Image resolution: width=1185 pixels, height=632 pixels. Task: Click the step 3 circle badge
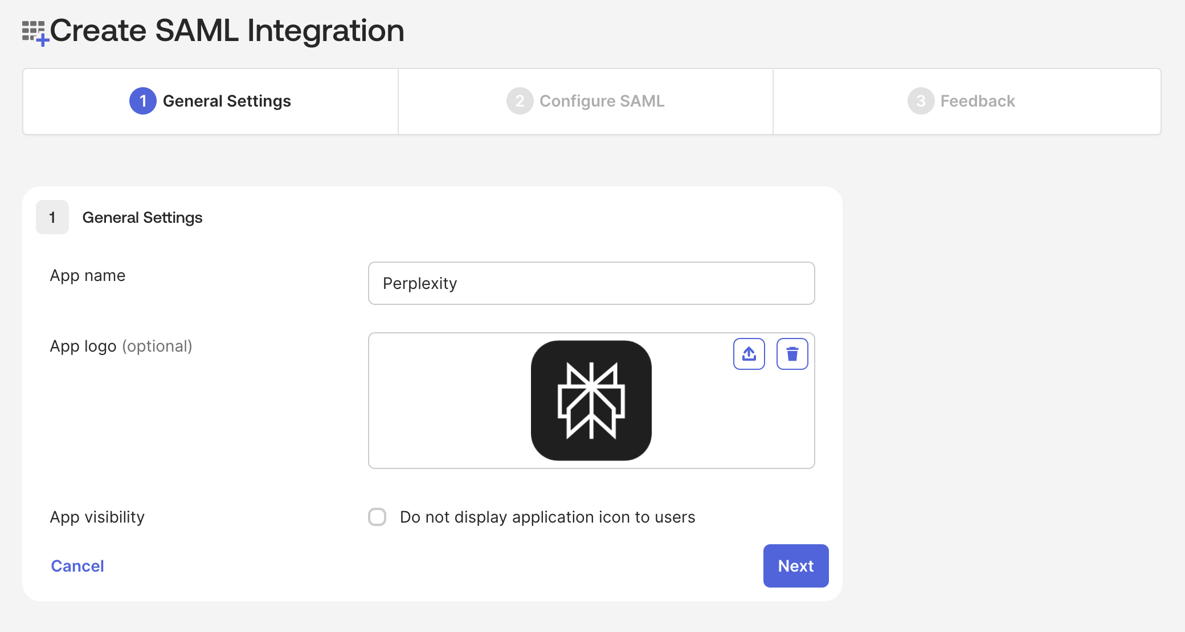click(x=921, y=101)
